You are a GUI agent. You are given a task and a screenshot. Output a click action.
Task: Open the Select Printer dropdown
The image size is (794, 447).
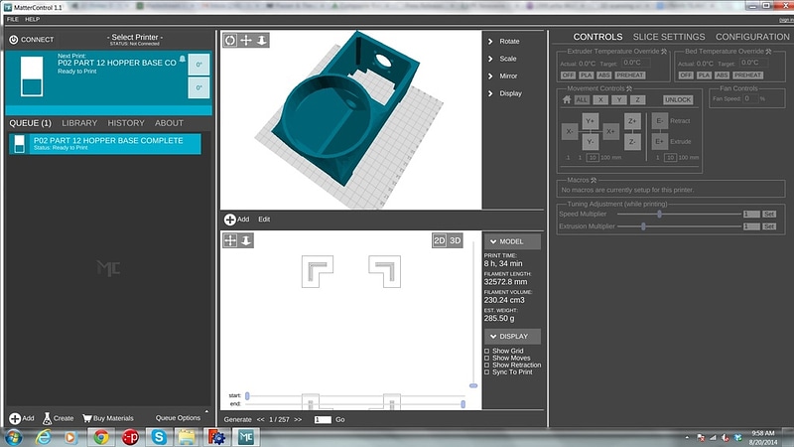135,39
